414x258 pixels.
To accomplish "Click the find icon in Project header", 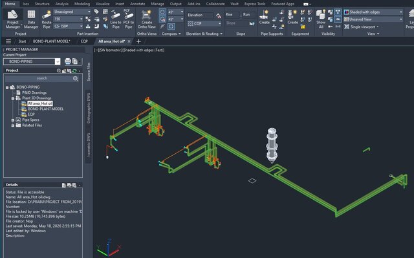I will [59, 70].
